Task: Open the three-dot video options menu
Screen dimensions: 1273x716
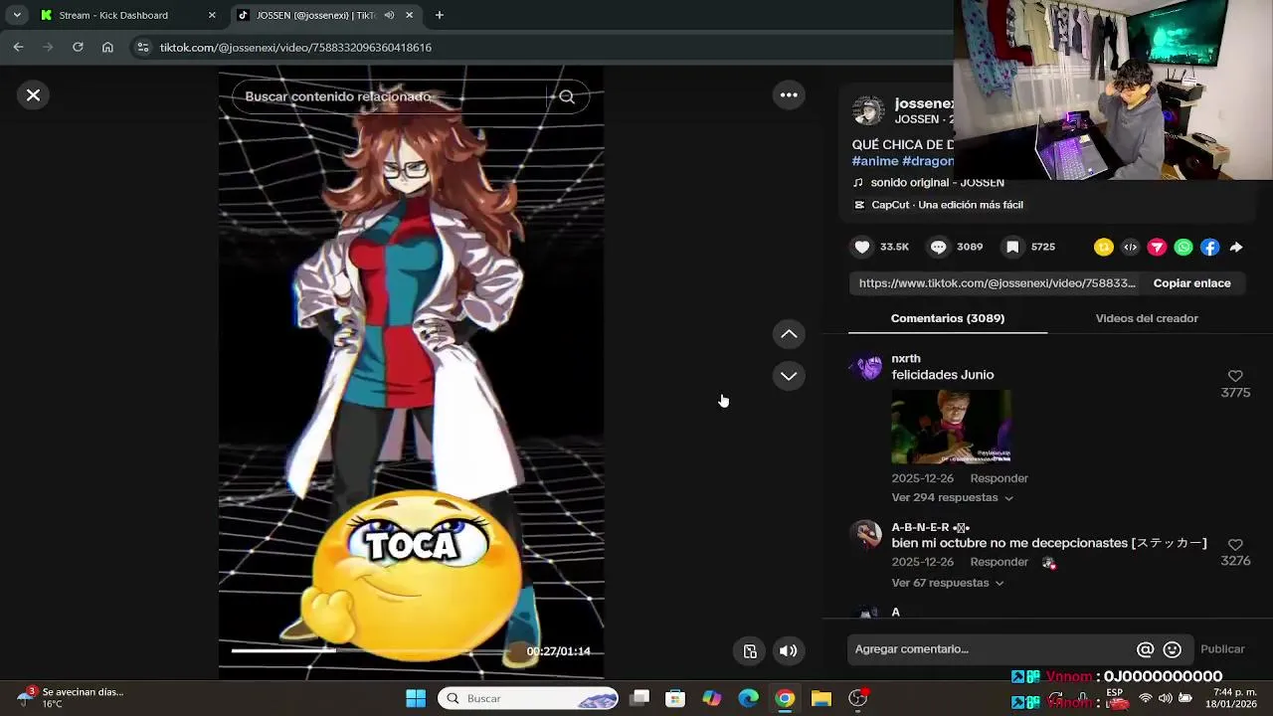Action: [x=789, y=95]
